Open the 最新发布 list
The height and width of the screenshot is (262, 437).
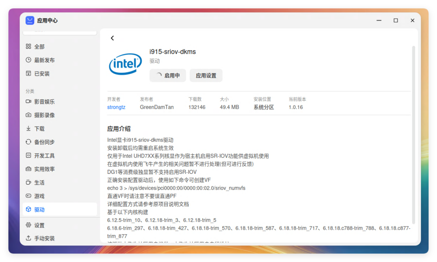[59, 60]
